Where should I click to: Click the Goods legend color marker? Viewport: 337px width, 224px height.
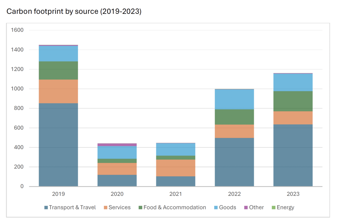pos(216,207)
